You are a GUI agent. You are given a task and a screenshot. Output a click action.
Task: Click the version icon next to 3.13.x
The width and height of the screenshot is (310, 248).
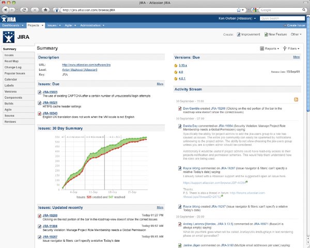[x=176, y=66]
